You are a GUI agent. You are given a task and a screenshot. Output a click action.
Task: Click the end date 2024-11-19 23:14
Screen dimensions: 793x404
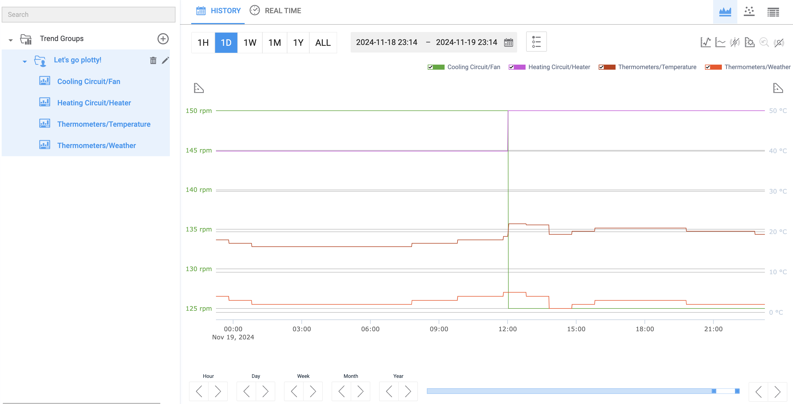pyautogui.click(x=467, y=42)
